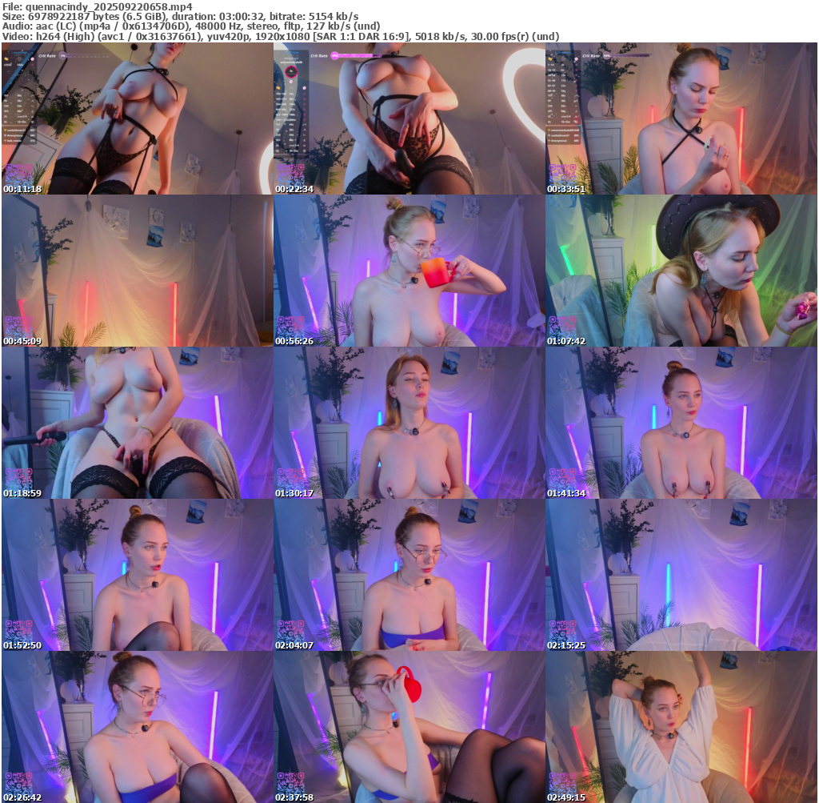Open the frame at 00:22:34

[409, 118]
